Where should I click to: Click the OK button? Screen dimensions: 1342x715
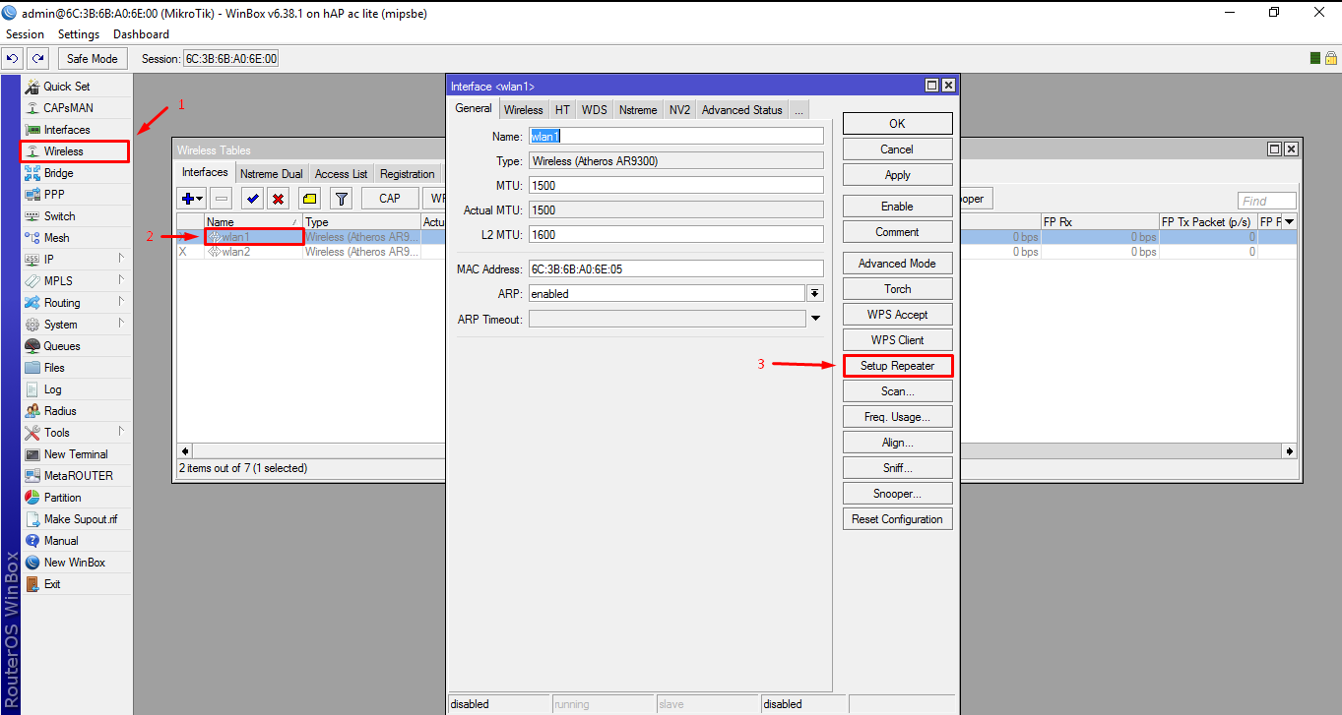897,124
